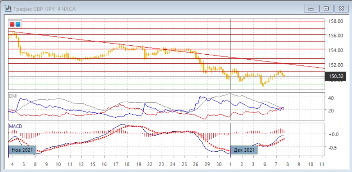
Task: Minimize the GBP/JPY chart window
Action: 311,9
